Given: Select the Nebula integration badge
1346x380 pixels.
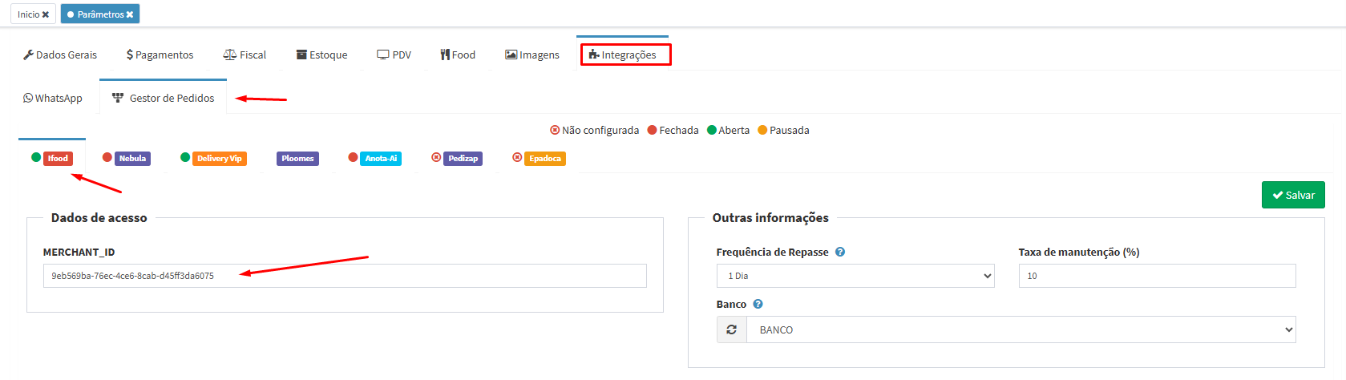Looking at the screenshot, I should pos(132,159).
